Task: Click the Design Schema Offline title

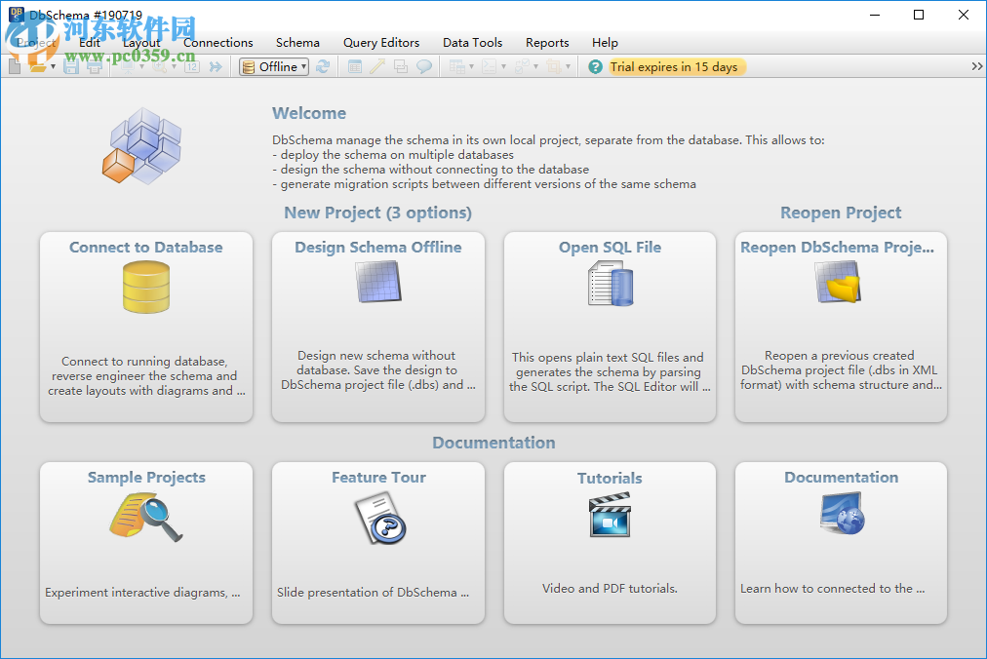Action: [378, 248]
